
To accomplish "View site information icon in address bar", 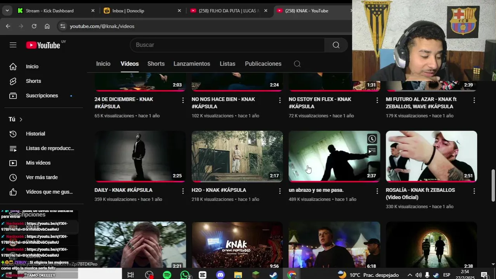I will [62, 26].
